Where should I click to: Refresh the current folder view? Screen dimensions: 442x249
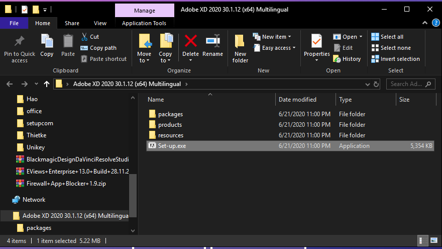tap(376, 84)
